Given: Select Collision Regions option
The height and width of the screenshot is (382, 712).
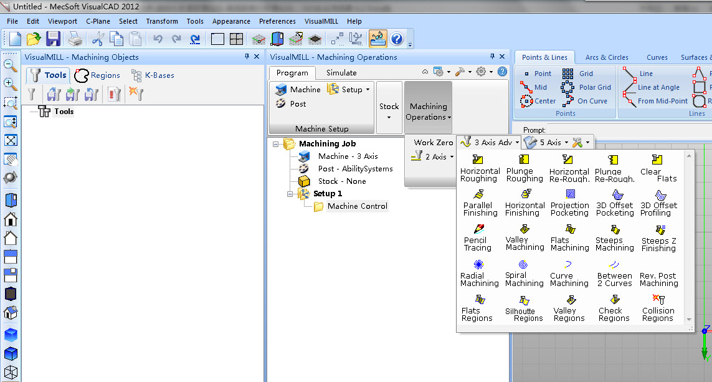Looking at the screenshot, I should [x=658, y=308].
